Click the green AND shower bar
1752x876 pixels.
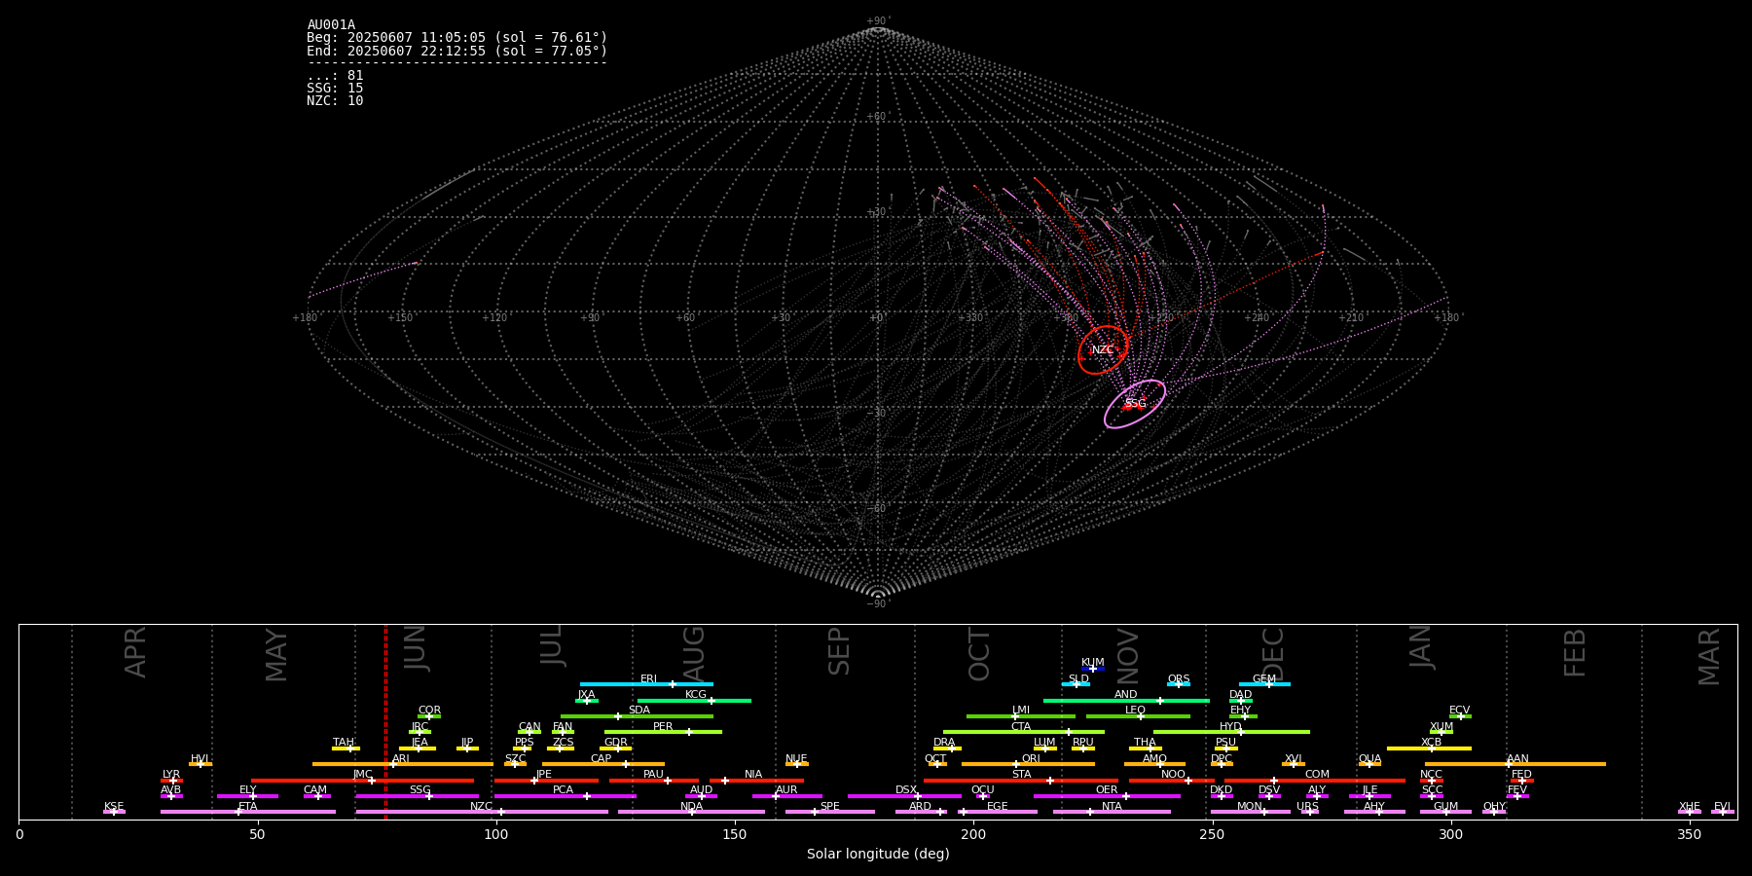[x=1126, y=701]
